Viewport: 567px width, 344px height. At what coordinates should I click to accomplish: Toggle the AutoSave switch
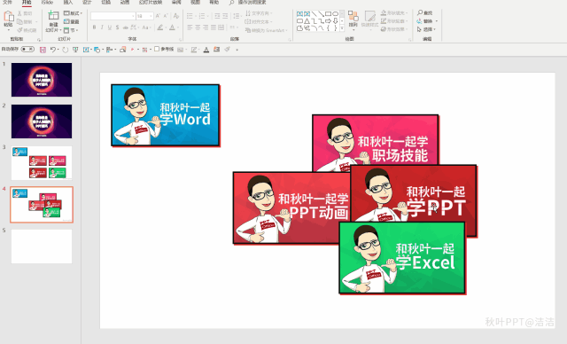(x=27, y=49)
